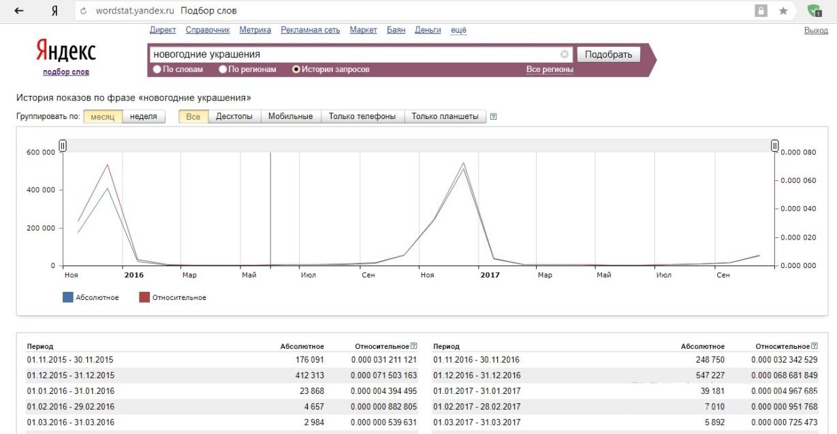Open the help icon beside right Относительное header
The width and height of the screenshot is (837, 434).
814,346
